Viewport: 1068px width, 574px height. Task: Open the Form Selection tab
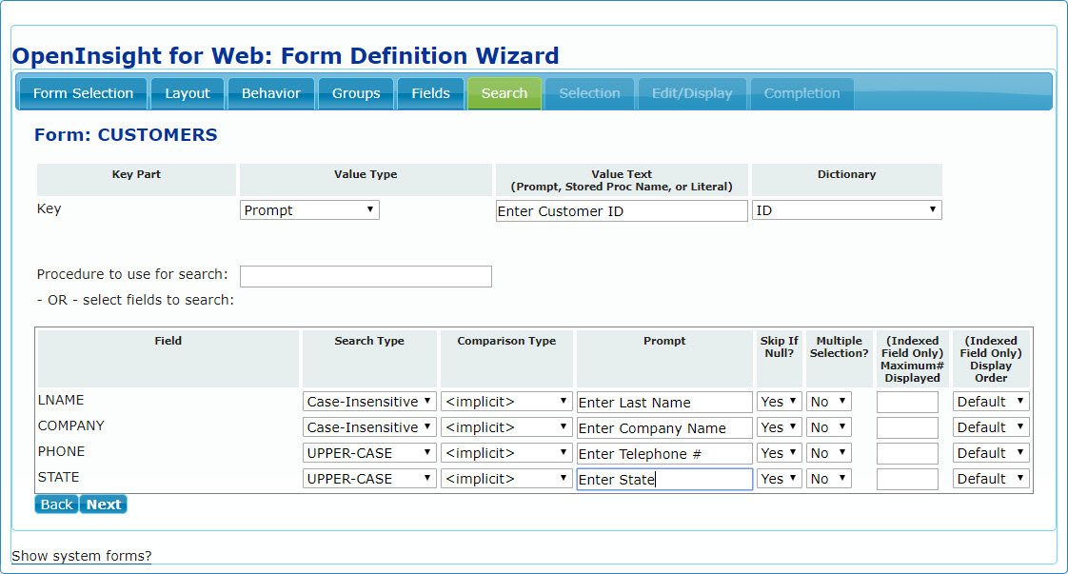83,93
